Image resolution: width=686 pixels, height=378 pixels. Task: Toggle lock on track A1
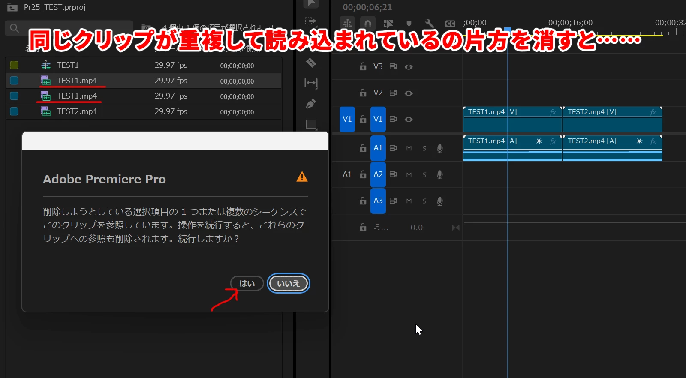pos(363,148)
